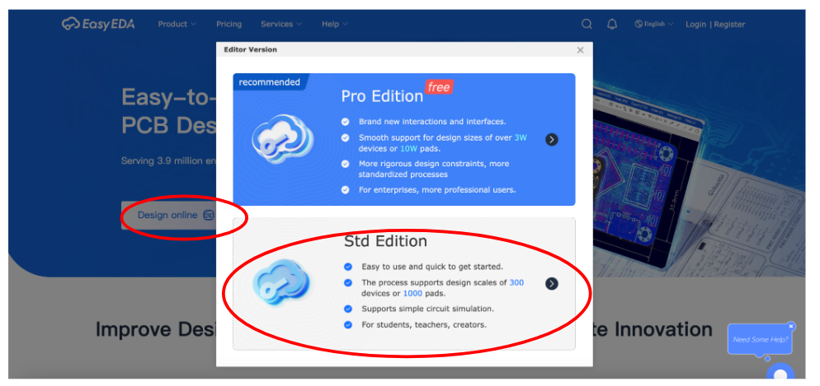Click the Pro Edition cloud icon
Screen dimensions: 820x386
point(282,138)
